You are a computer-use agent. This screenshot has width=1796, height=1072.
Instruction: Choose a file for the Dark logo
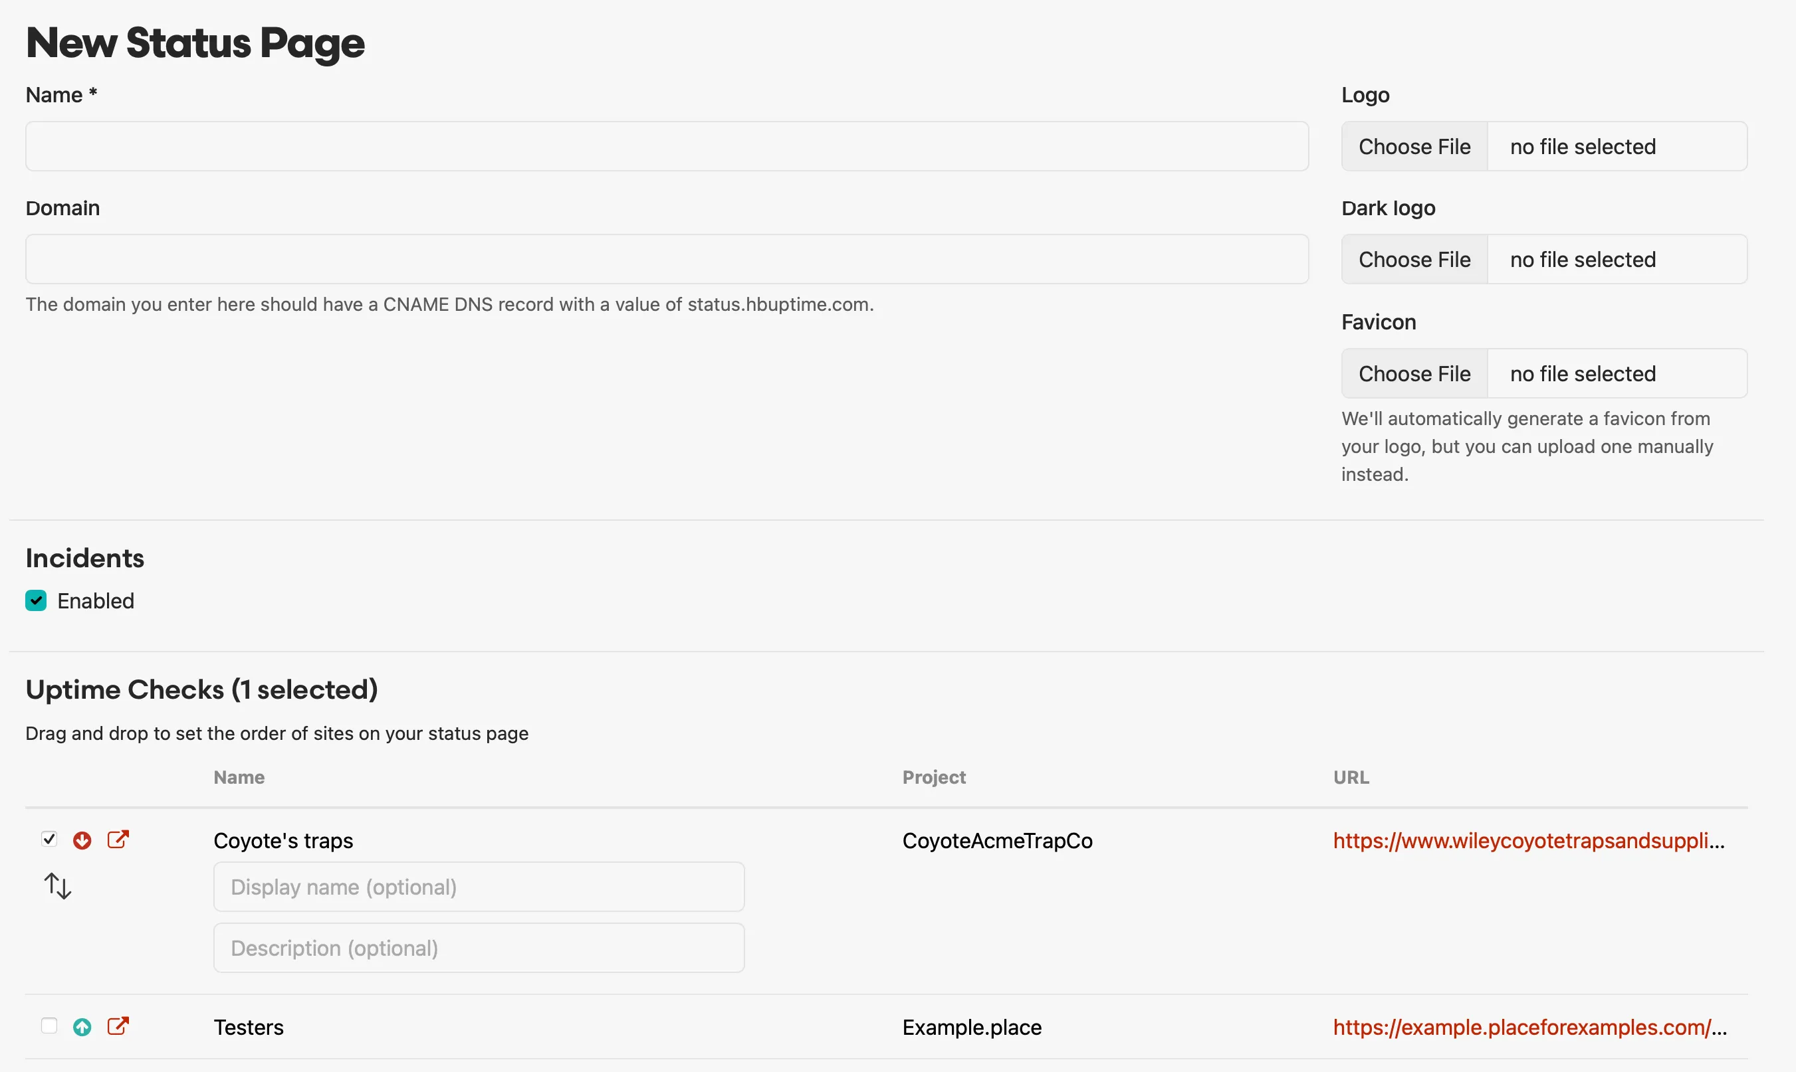tap(1414, 258)
